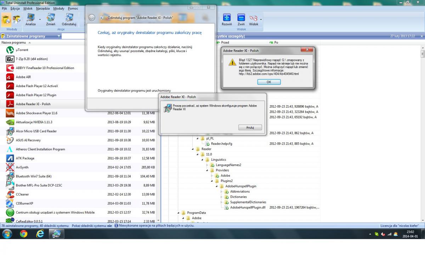Collapse the Providers folder
Image resolution: width=425 pixels, height=255 pixels.
point(208,170)
